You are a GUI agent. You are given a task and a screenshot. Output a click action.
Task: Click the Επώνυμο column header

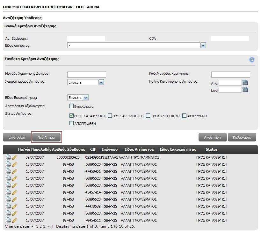pos(110,149)
